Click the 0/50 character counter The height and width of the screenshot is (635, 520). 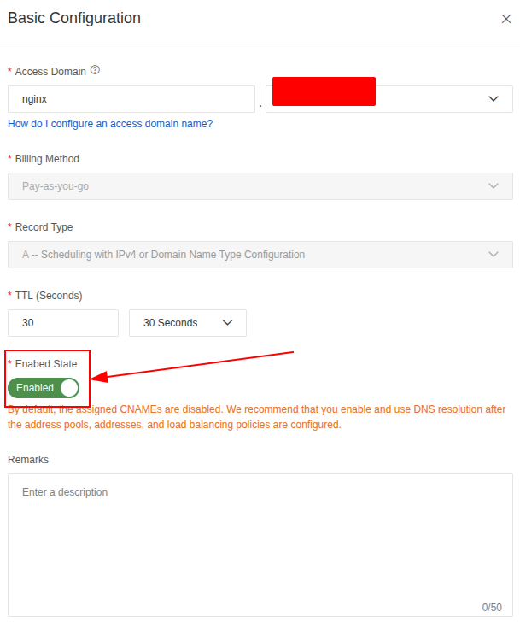[492, 608]
